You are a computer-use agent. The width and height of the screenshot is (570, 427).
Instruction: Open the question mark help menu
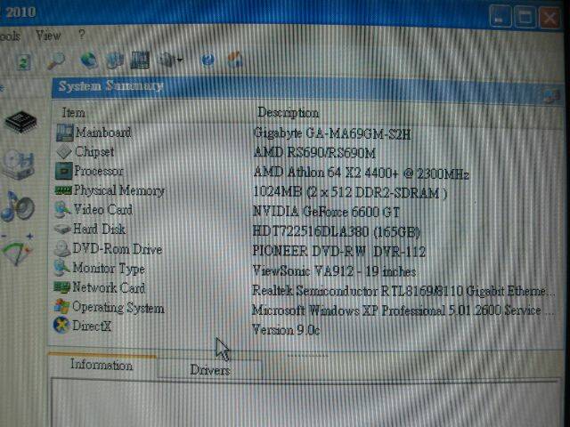click(x=82, y=35)
